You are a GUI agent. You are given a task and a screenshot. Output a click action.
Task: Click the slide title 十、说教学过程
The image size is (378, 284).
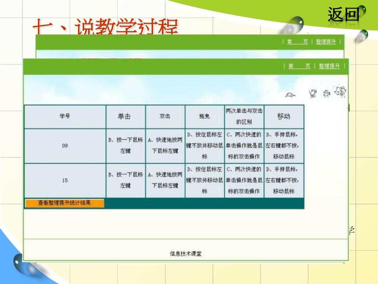pos(105,26)
